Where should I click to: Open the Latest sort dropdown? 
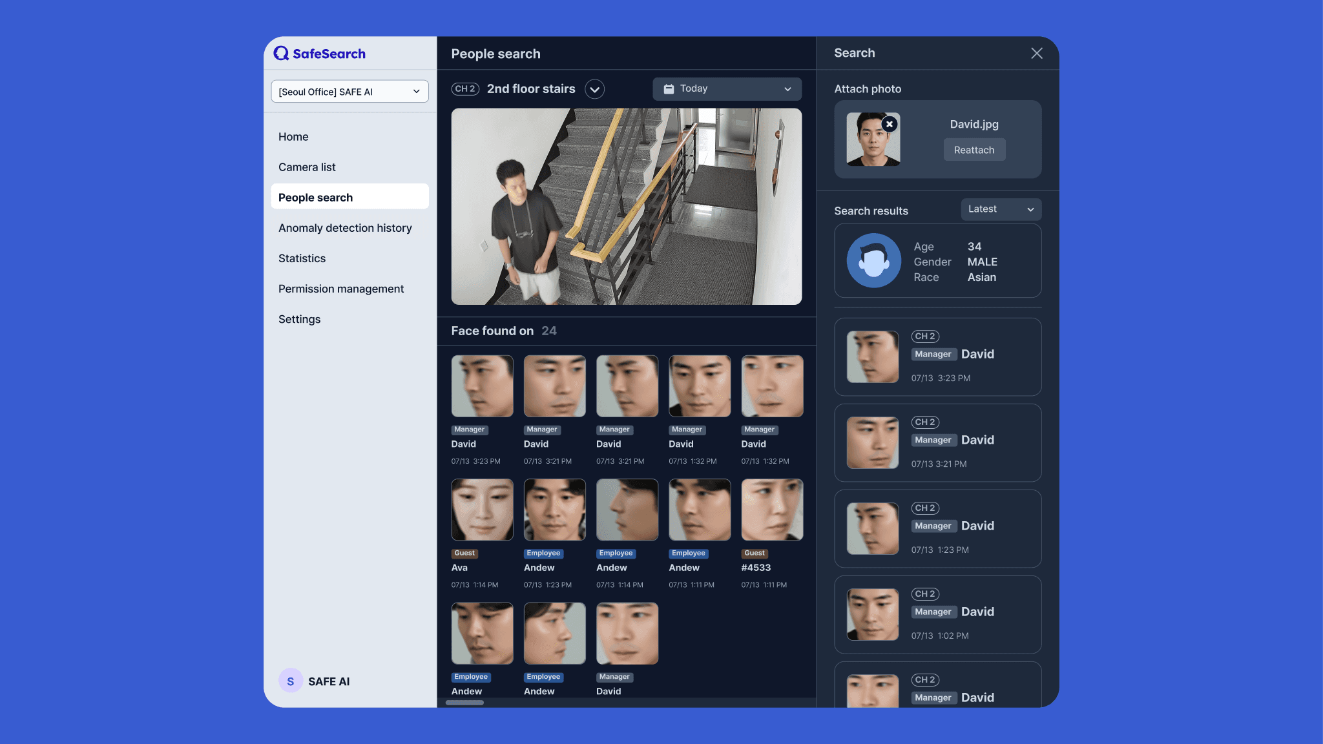pyautogui.click(x=1001, y=209)
